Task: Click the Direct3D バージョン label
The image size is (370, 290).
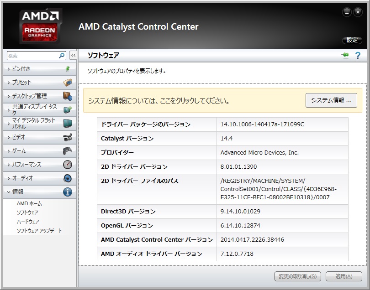Action: [x=128, y=211]
